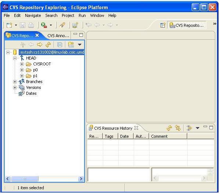Click the Go Into yellow arrow icon
The width and height of the screenshot is (220, 194).
click(x=40, y=44)
